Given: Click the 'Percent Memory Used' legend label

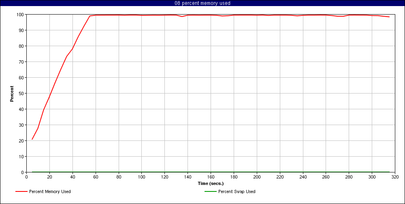Looking at the screenshot, I should 50,191.
